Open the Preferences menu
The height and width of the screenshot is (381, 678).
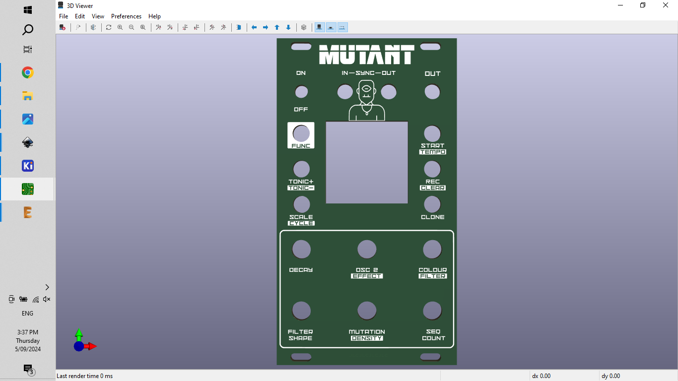(x=126, y=16)
